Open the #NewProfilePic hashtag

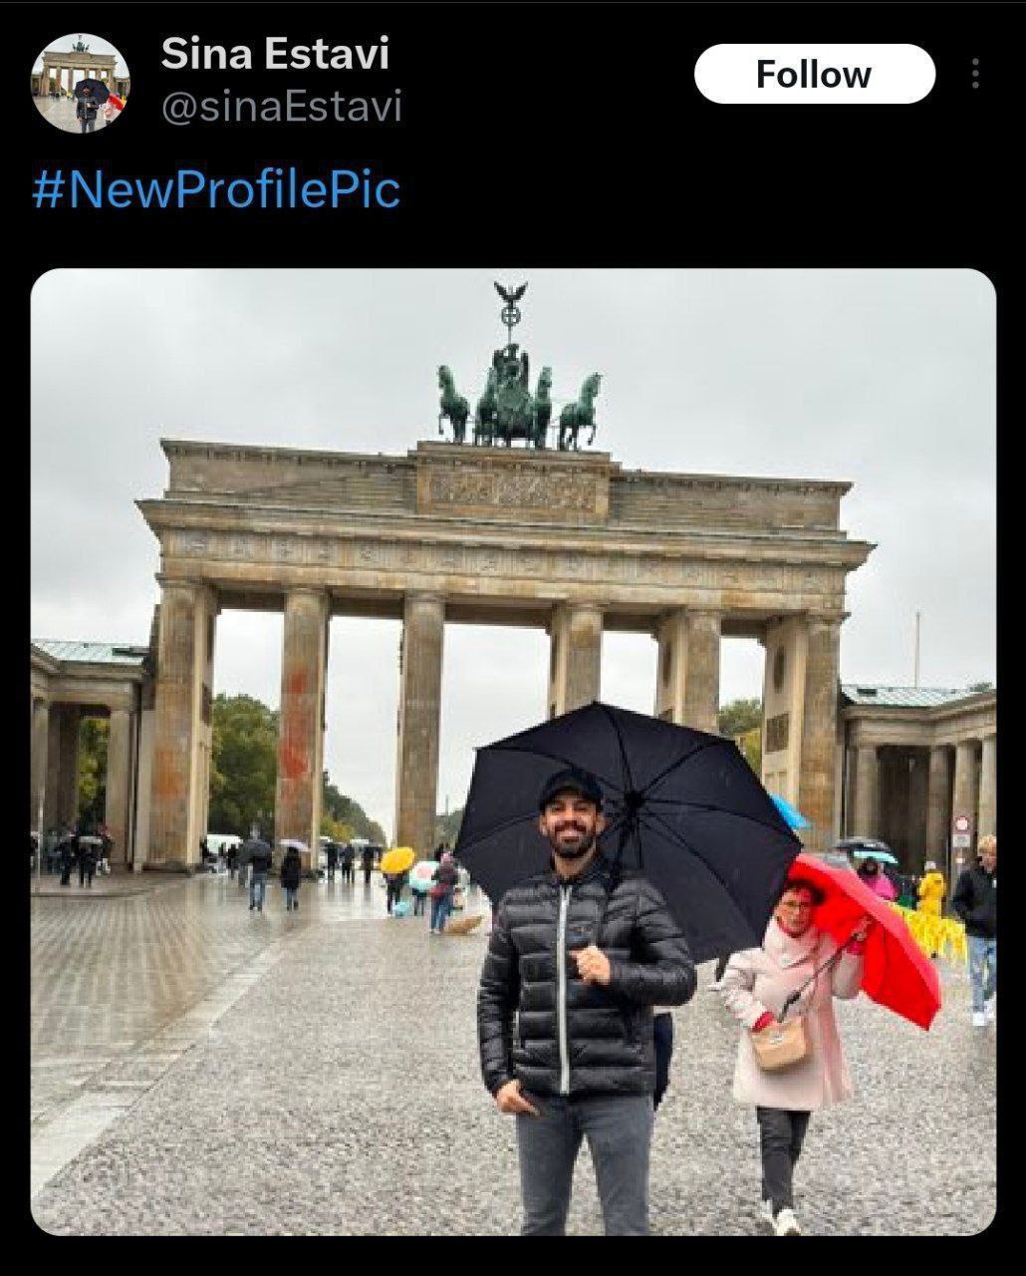pos(216,189)
